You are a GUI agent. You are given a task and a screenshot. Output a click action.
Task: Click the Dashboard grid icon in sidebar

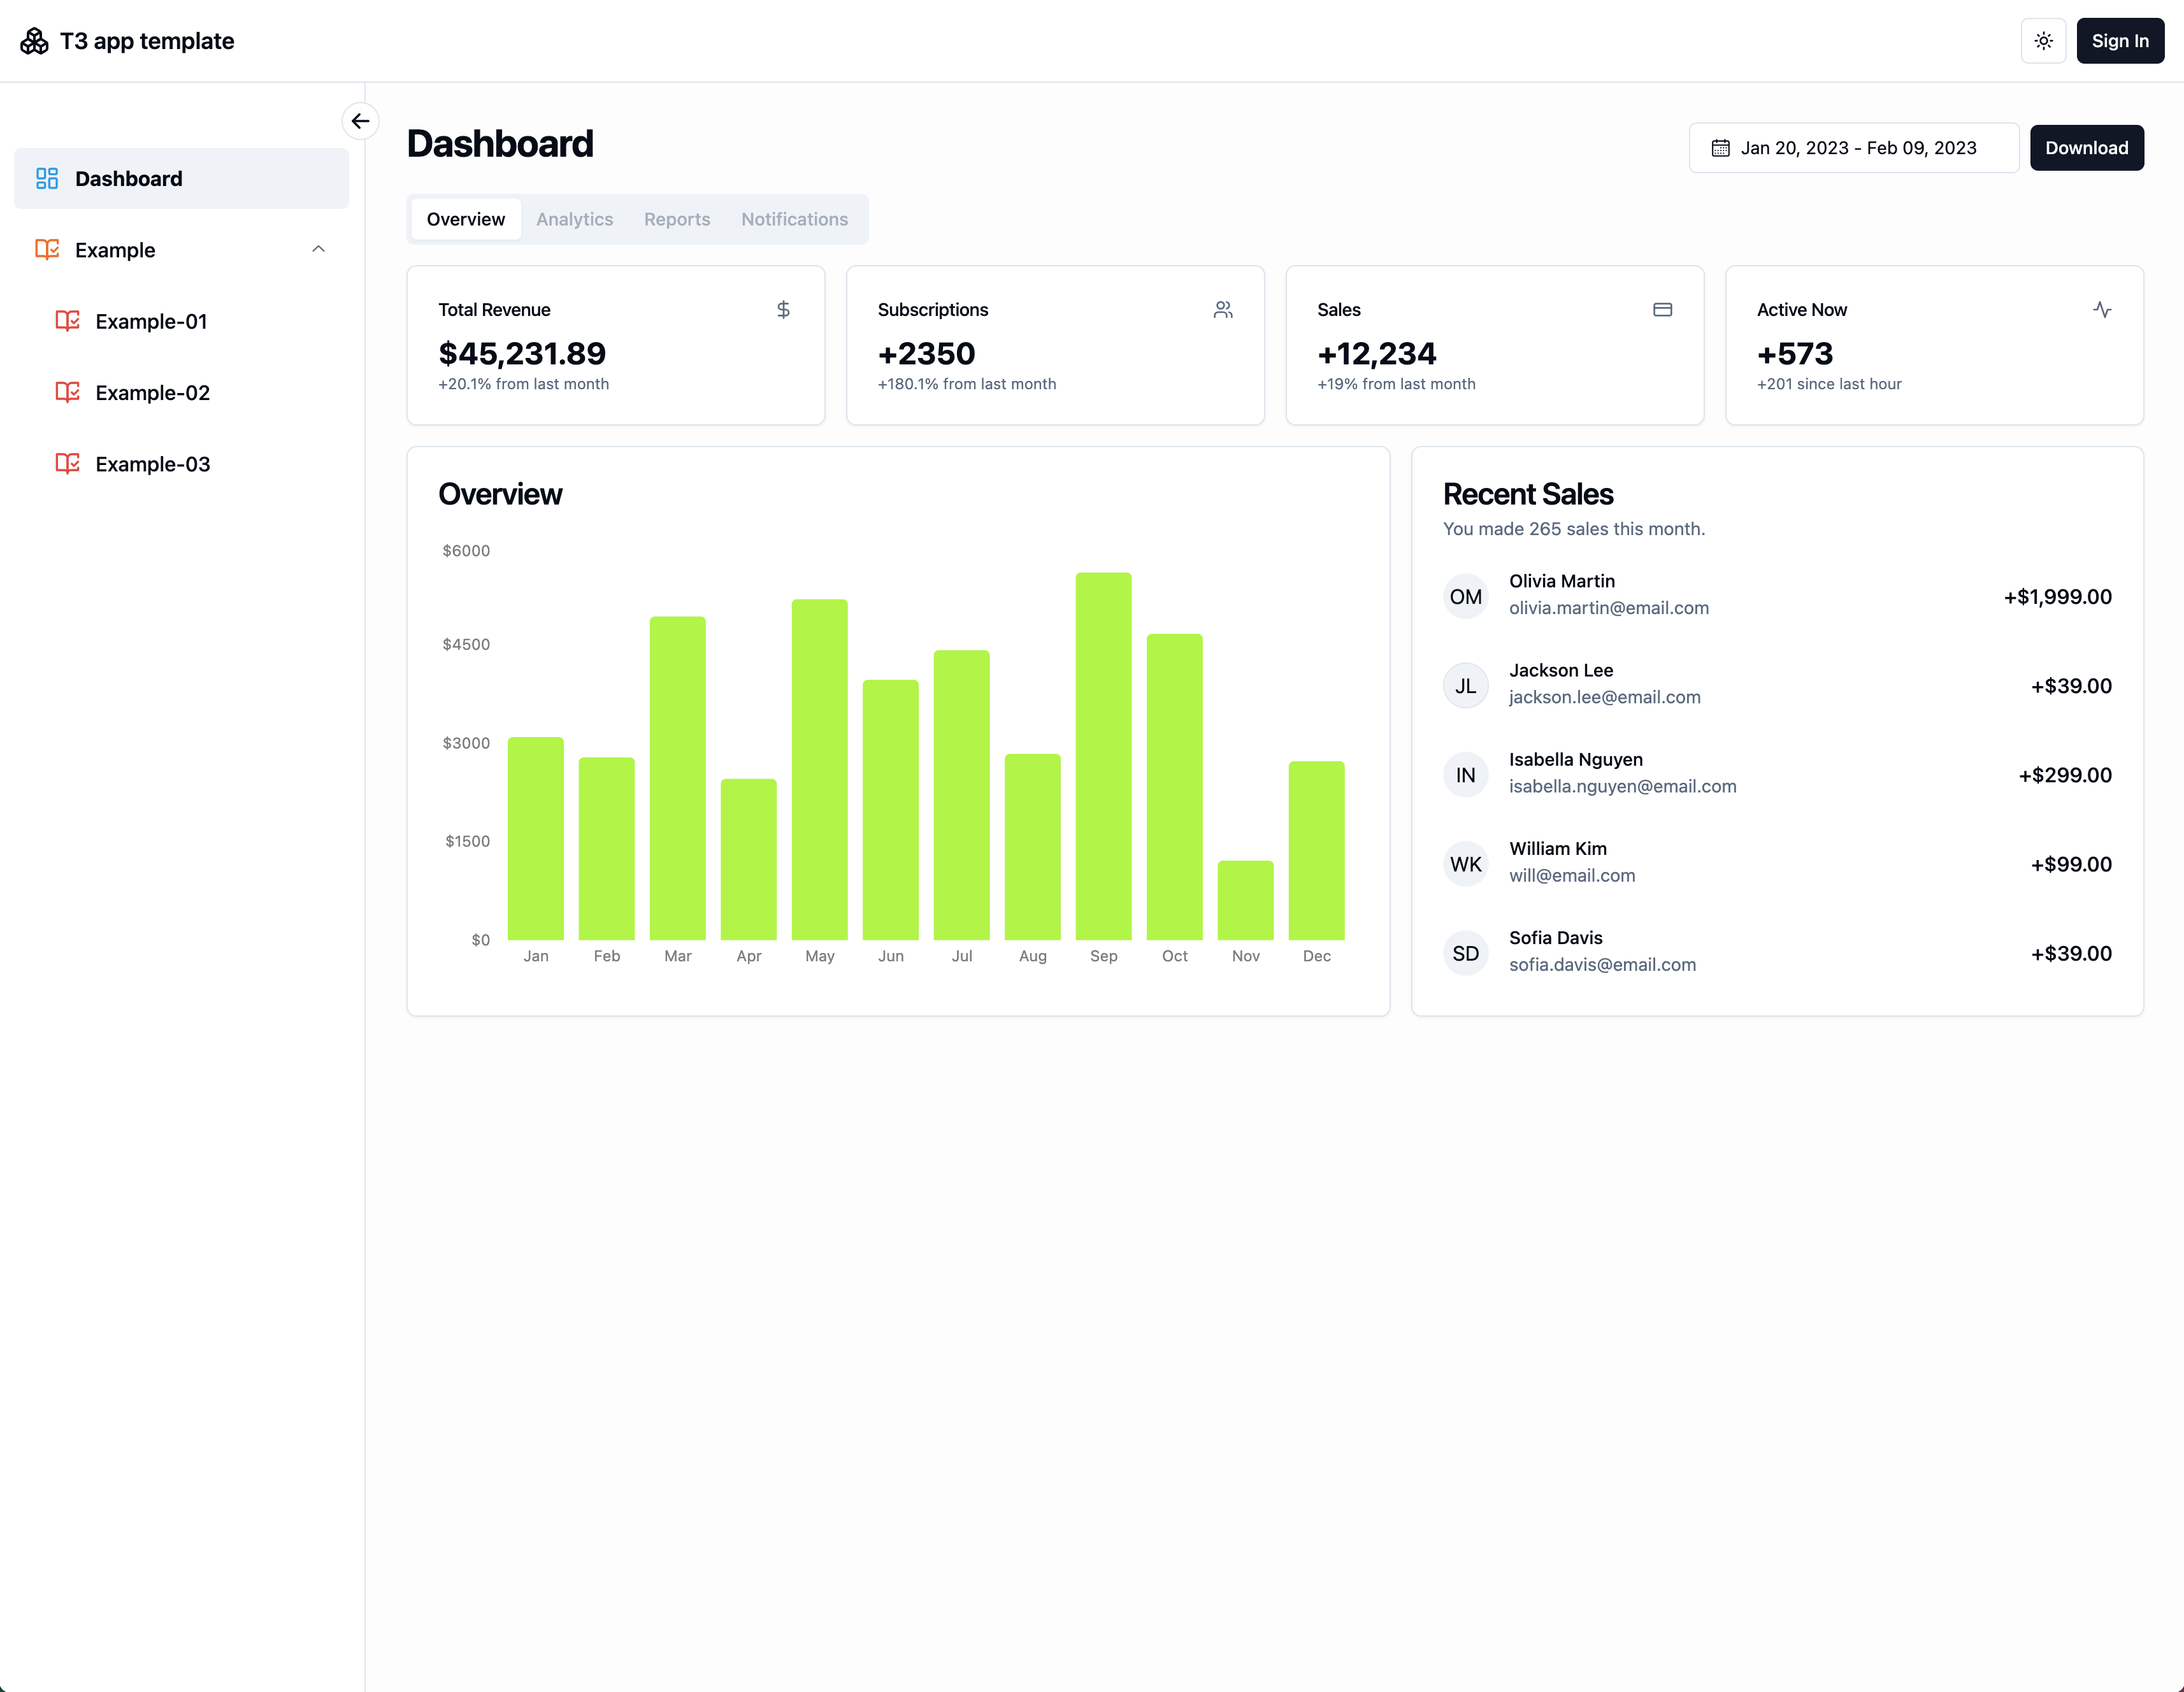[47, 179]
